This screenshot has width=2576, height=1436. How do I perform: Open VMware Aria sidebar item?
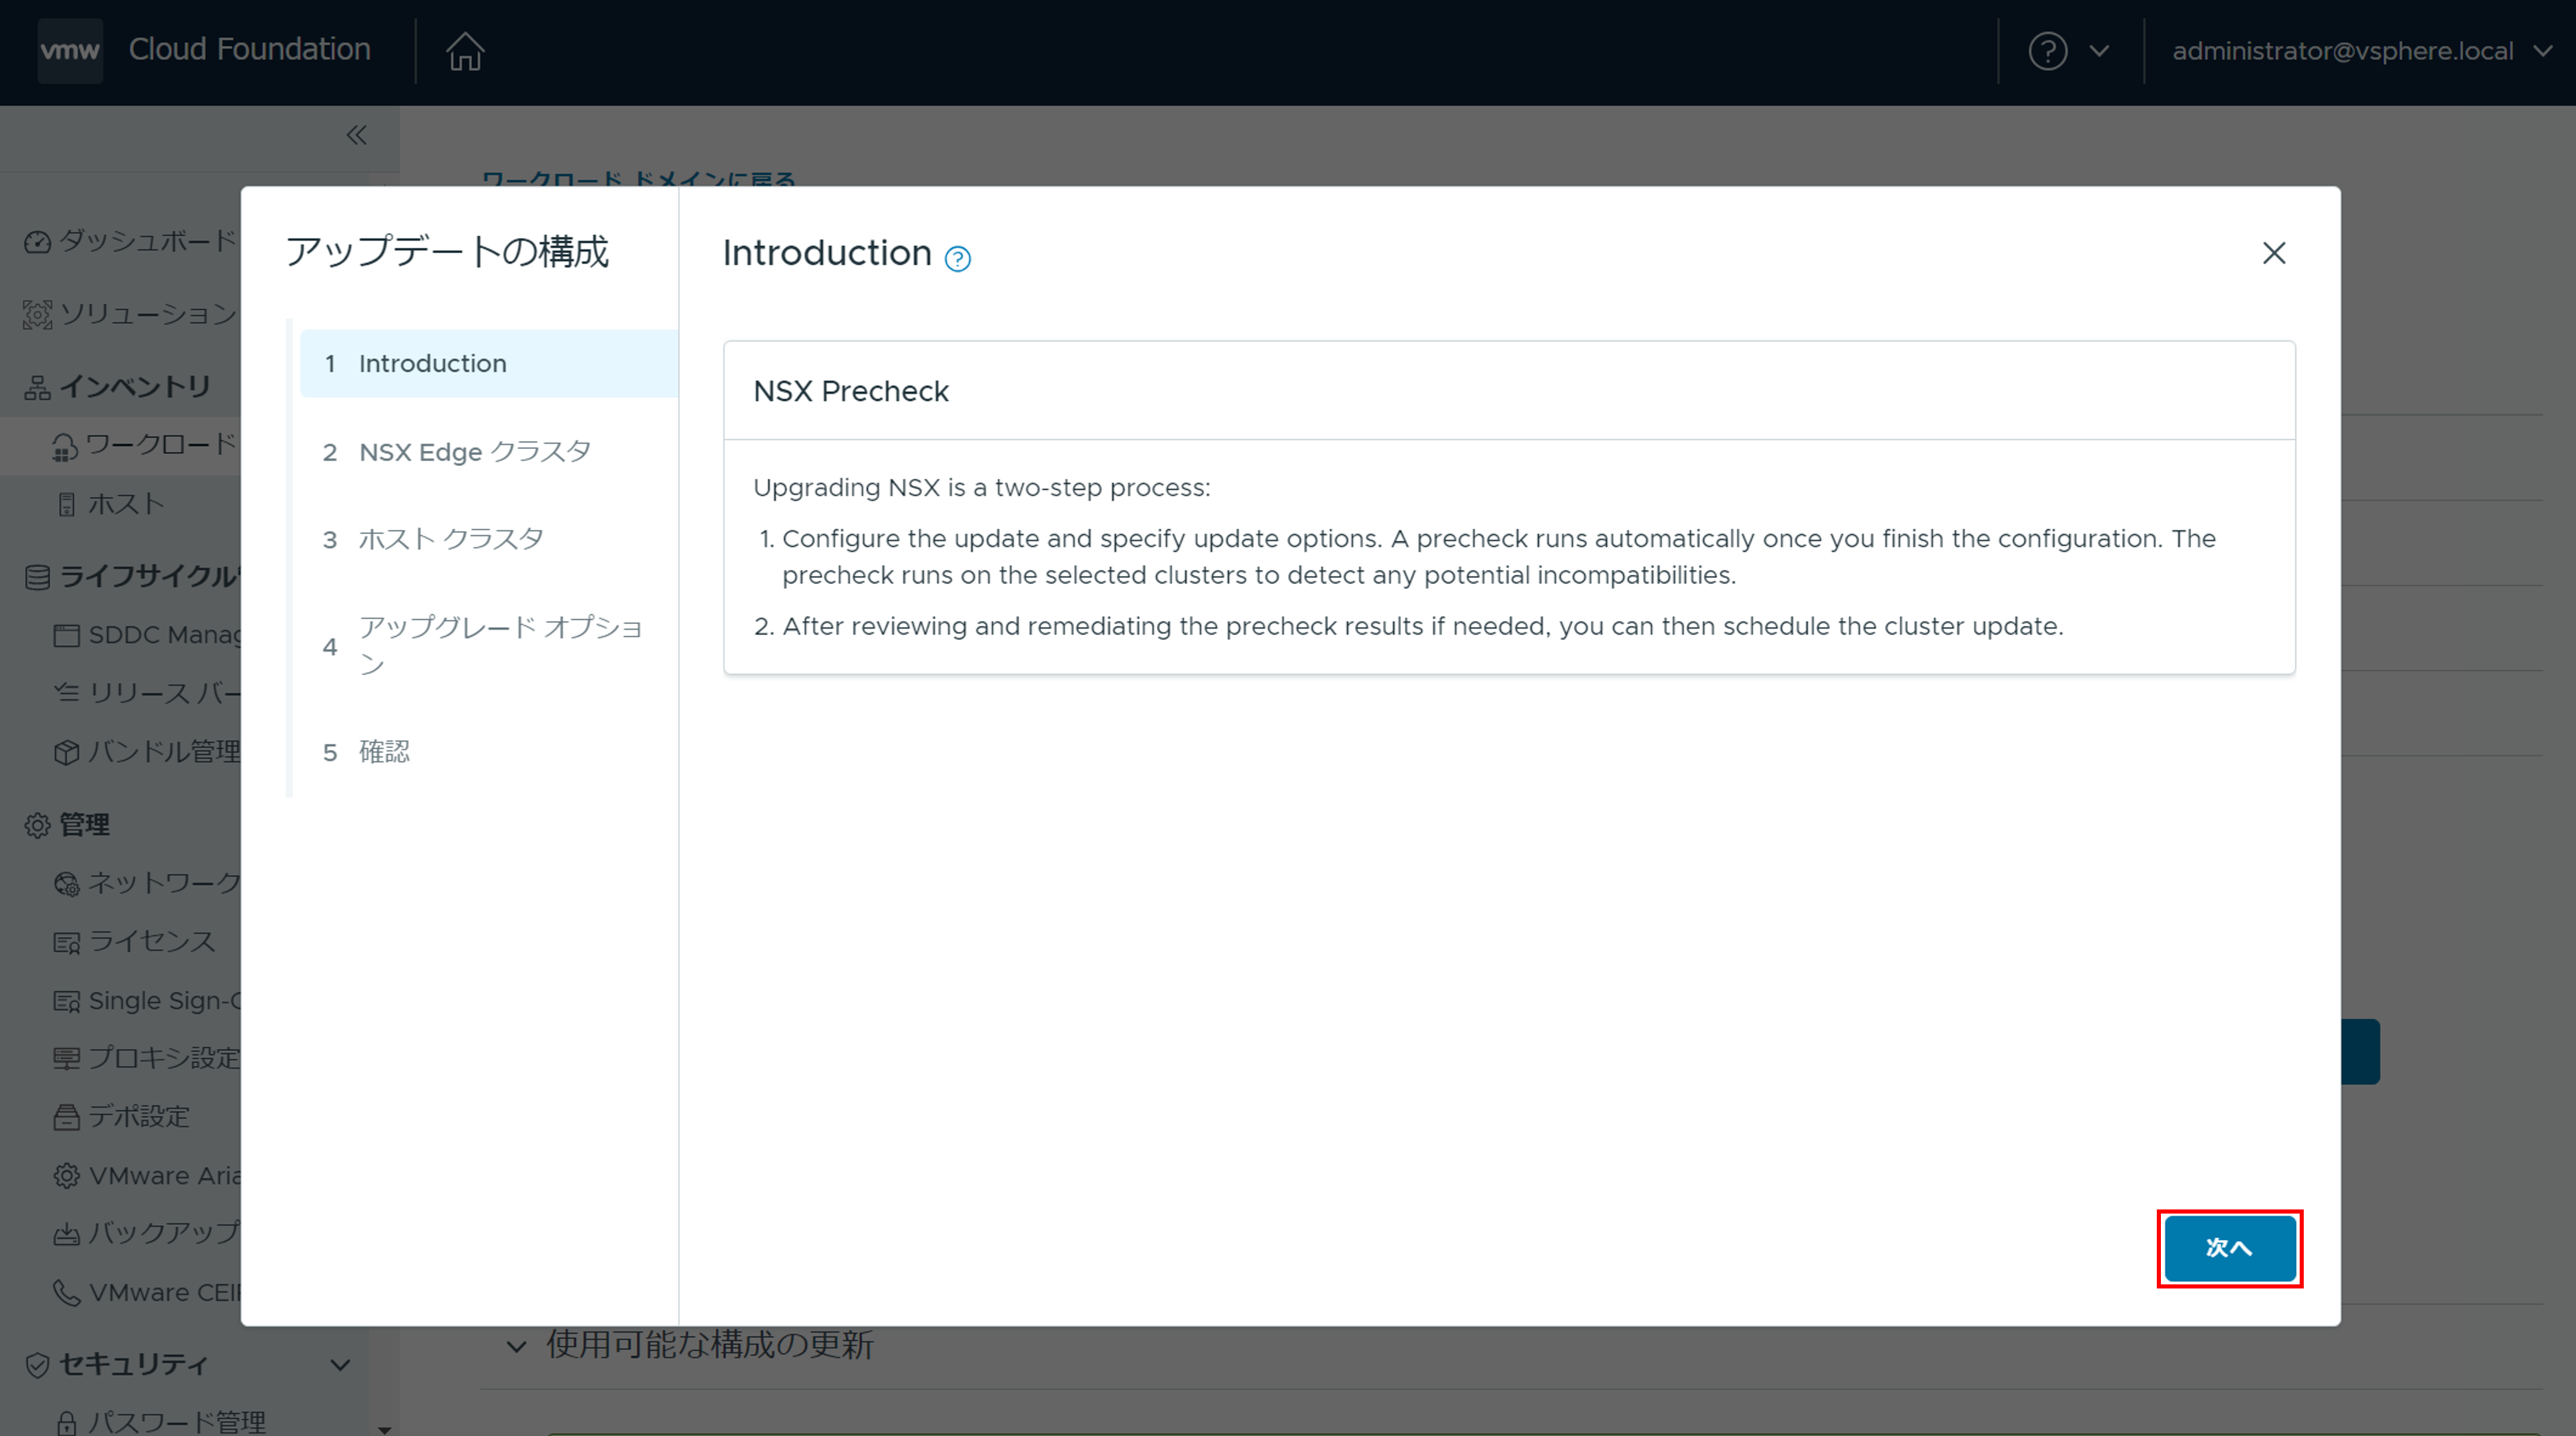coord(146,1175)
